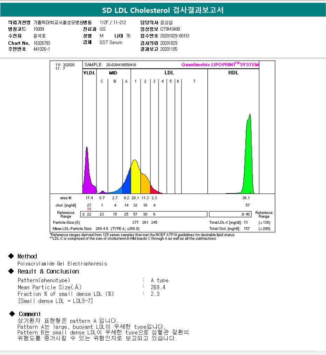The image size is (326, 355).
Task: Click the chart date '11/ 3/2020'
Action: (65, 65)
